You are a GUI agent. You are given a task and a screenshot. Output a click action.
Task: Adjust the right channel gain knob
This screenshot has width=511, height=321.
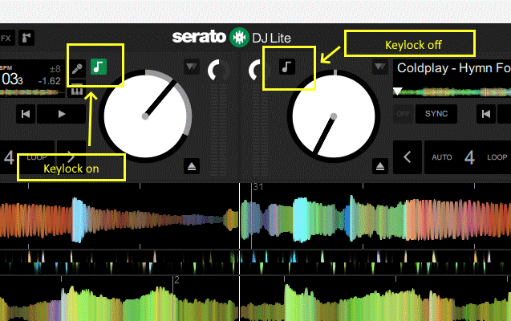pos(258,70)
